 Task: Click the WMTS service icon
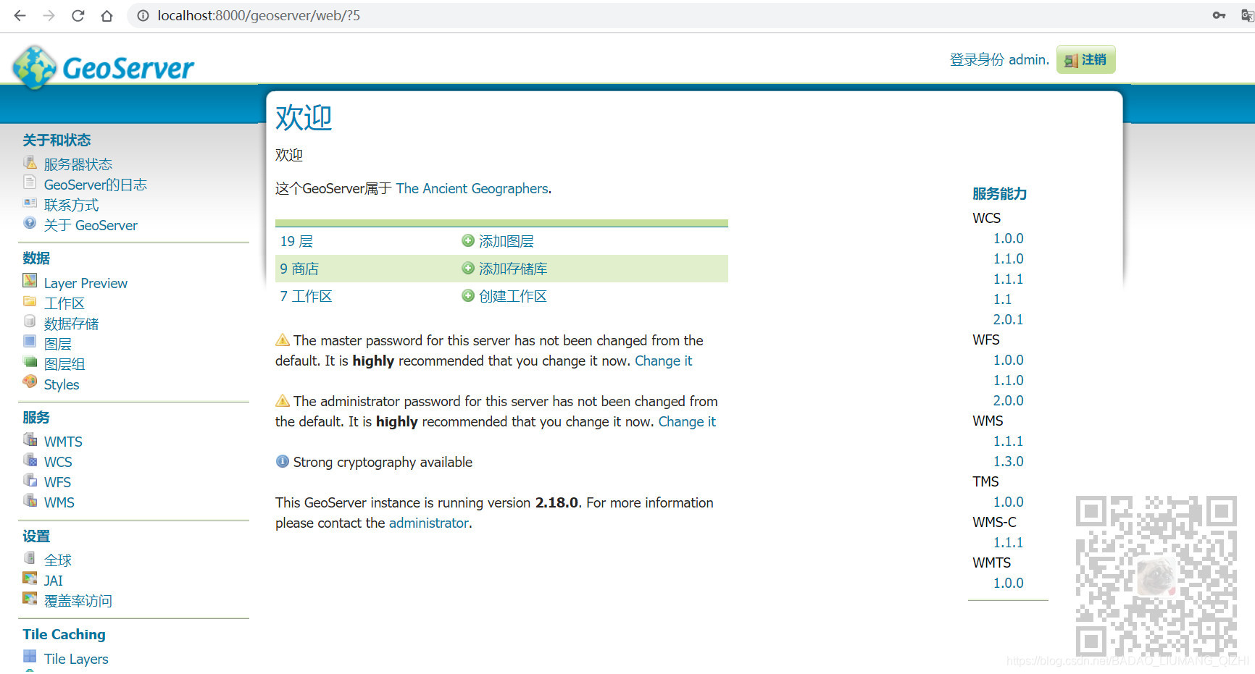click(30, 439)
